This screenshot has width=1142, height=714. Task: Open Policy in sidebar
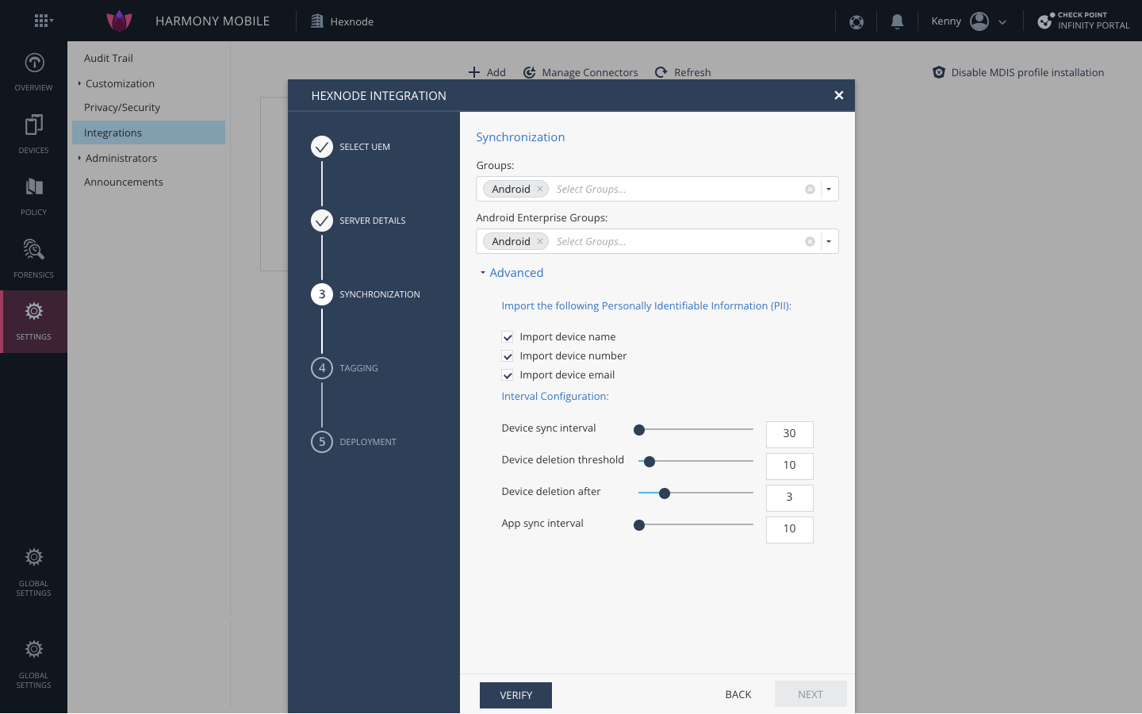[33, 197]
